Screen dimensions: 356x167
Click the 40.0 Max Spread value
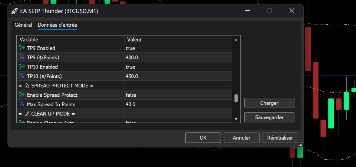tap(130, 104)
